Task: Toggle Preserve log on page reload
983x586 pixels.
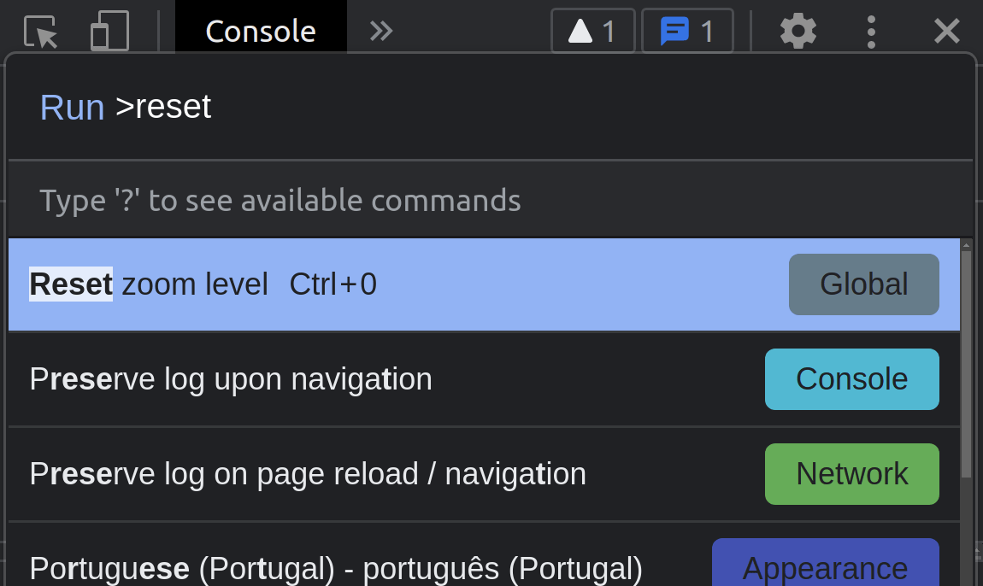Action: coord(484,474)
